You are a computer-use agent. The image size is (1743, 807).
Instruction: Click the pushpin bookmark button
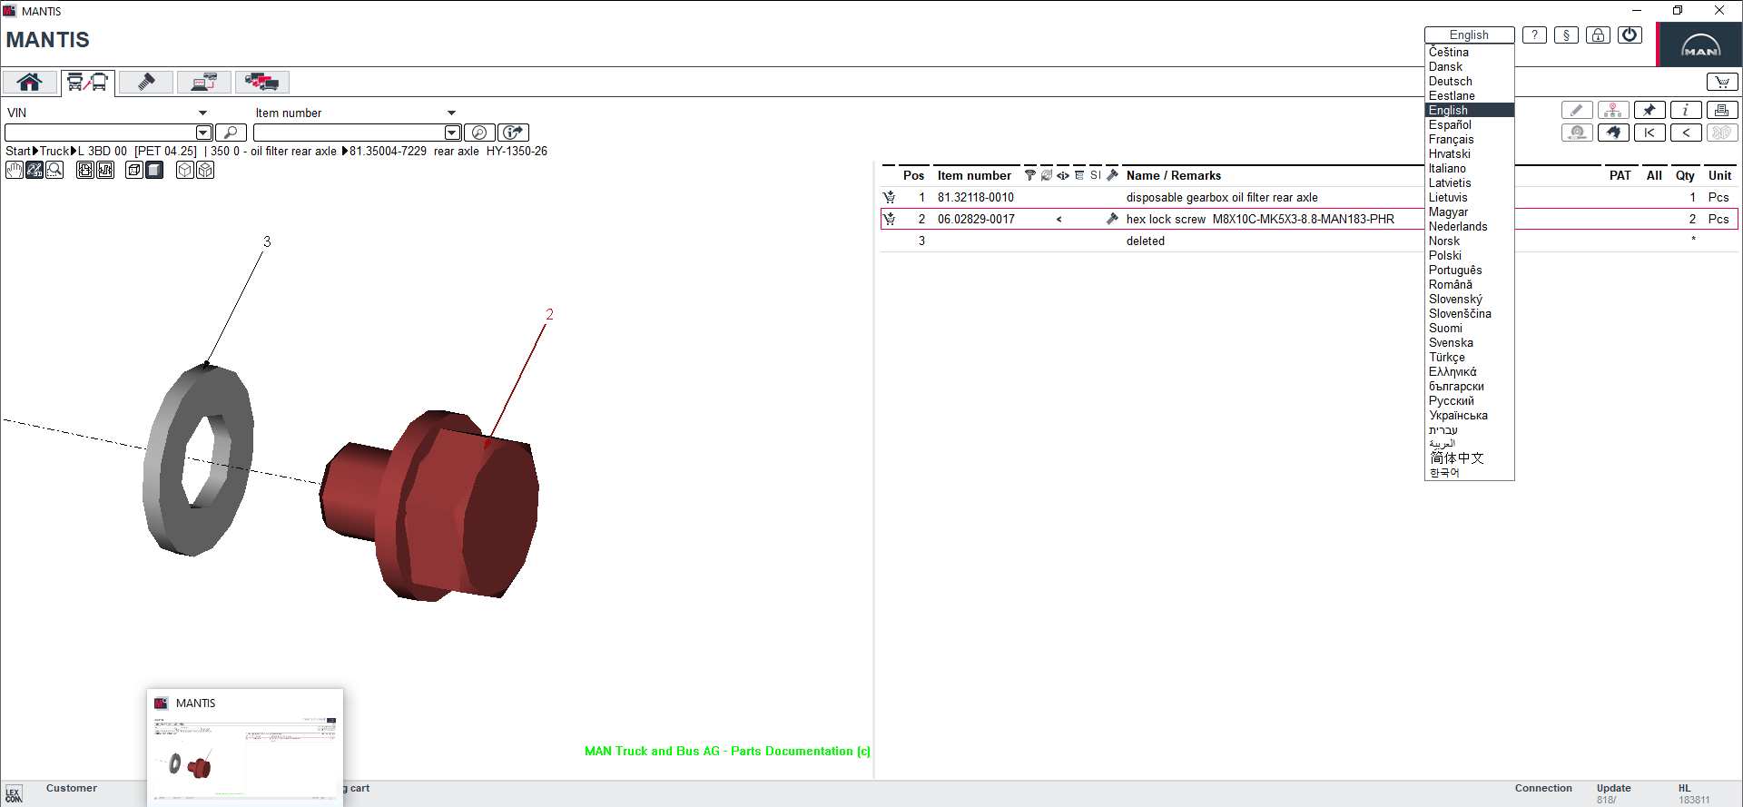click(1649, 110)
